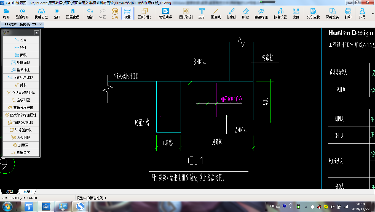The width and height of the screenshot is (375, 212).
Task: Switch to the 模型 model tab
Action: click(x=10, y=192)
